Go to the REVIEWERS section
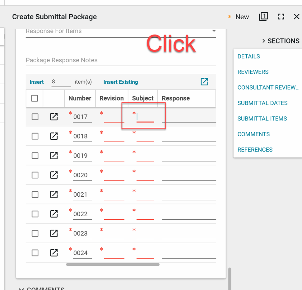 click(x=253, y=72)
